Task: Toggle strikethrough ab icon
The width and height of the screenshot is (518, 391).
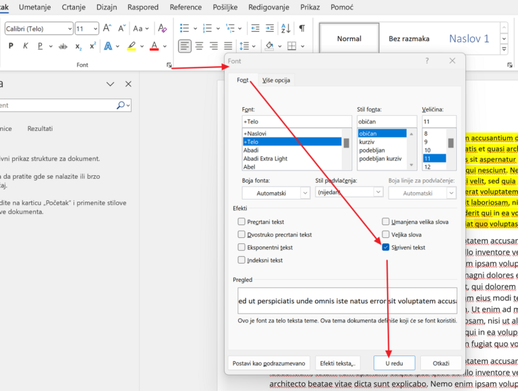Action: click(x=63, y=47)
